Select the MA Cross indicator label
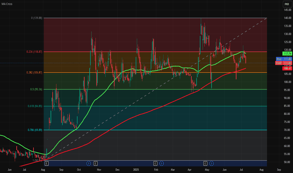This screenshot has height=173, width=293. pyautogui.click(x=7, y=4)
